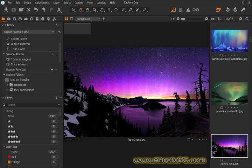252x168 pixels.
Task: Open the Layer menu
Action: [x=56, y=3]
